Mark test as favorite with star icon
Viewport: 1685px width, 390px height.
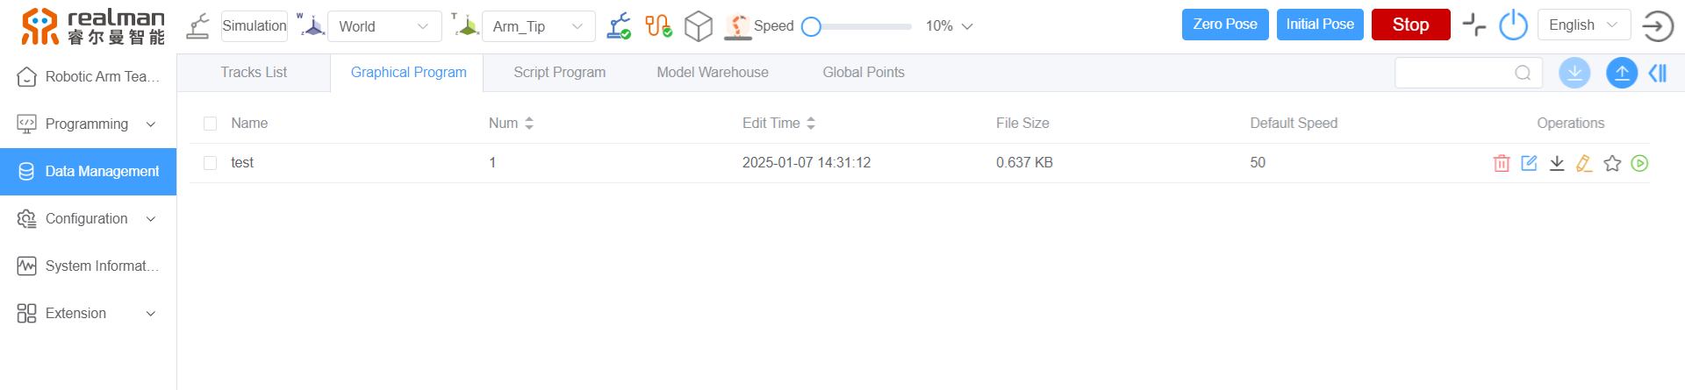click(x=1612, y=163)
